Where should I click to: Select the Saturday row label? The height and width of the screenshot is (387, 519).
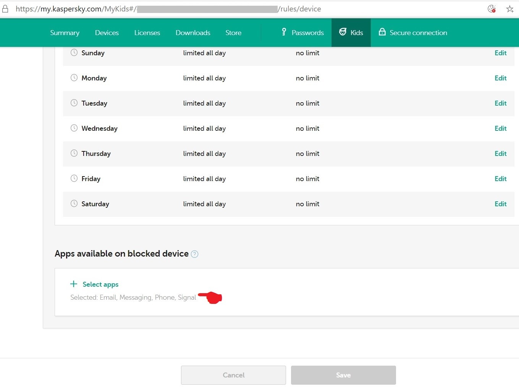coord(95,204)
